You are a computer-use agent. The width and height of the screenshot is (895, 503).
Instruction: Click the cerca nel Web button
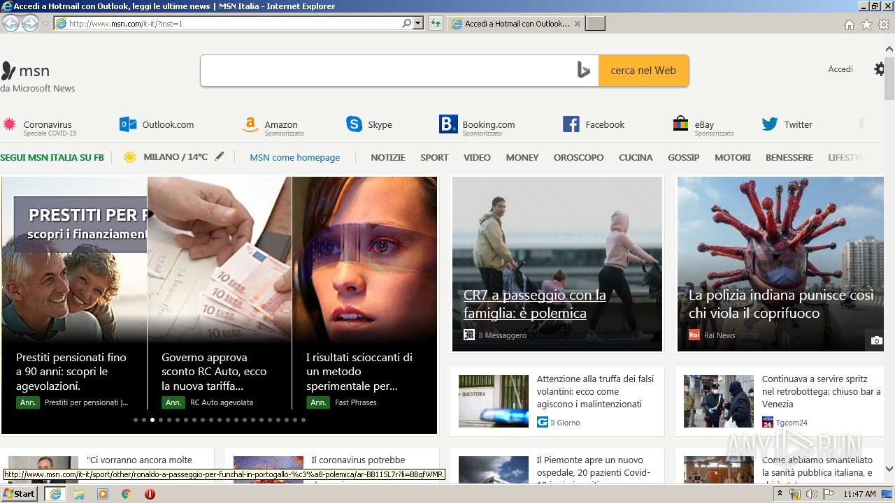[x=643, y=71]
